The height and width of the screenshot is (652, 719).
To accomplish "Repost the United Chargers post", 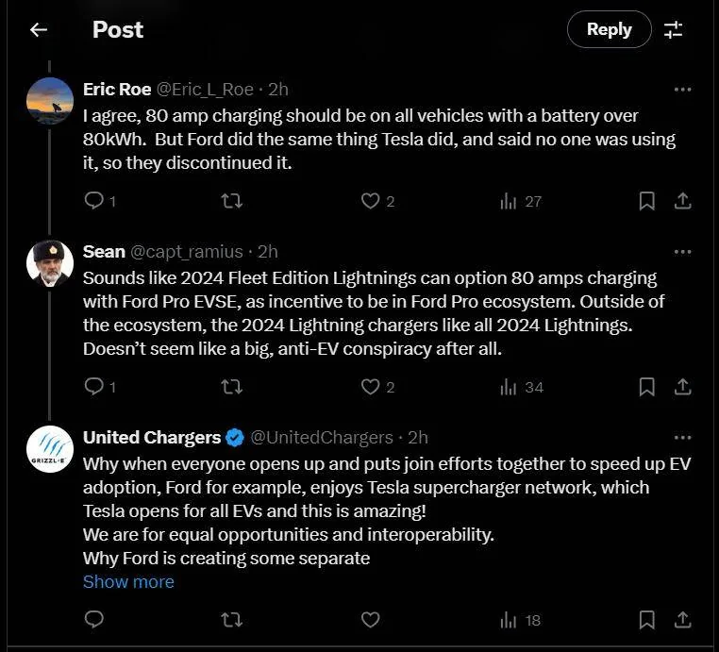I will pos(231,620).
